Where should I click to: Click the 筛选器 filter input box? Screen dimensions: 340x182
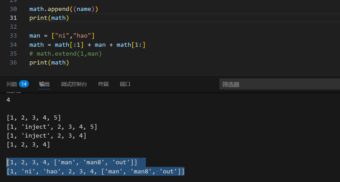click(278, 84)
